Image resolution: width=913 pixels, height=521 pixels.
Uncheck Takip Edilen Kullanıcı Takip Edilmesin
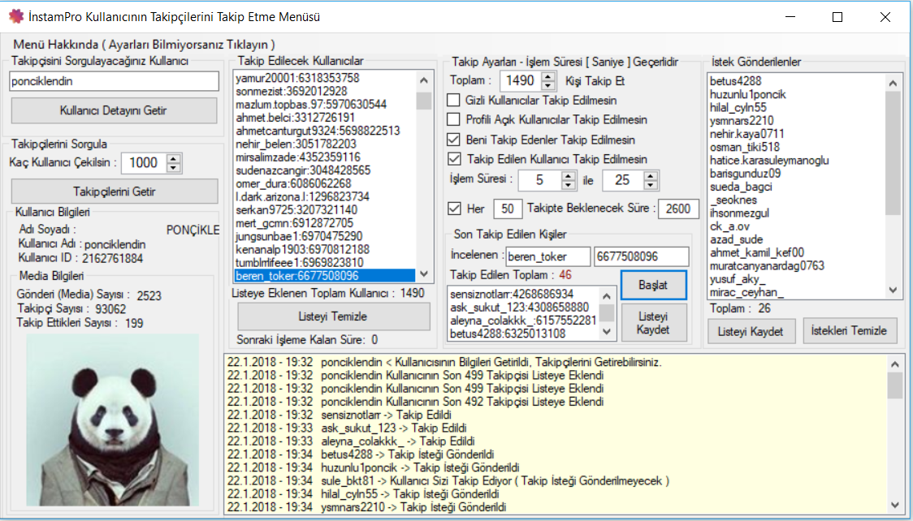[x=453, y=159]
